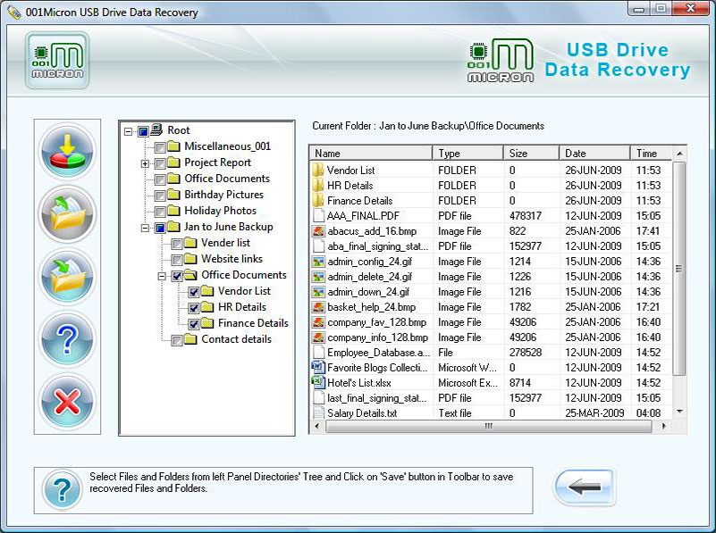Viewport: 716px width, 533px height.
Task: Click the red X exit toolbar icon
Action: click(x=67, y=402)
